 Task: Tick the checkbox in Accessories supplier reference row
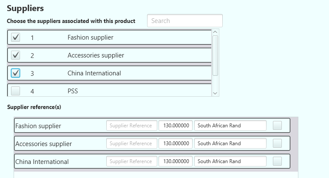tap(277, 144)
